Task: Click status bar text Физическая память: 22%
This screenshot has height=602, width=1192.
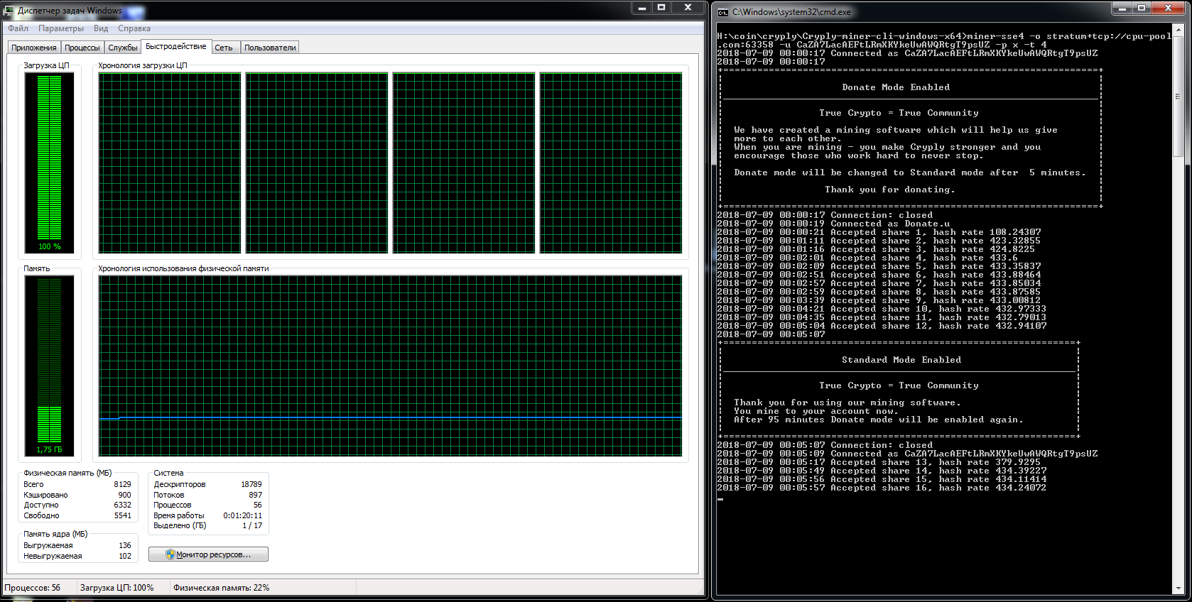Action: point(222,588)
